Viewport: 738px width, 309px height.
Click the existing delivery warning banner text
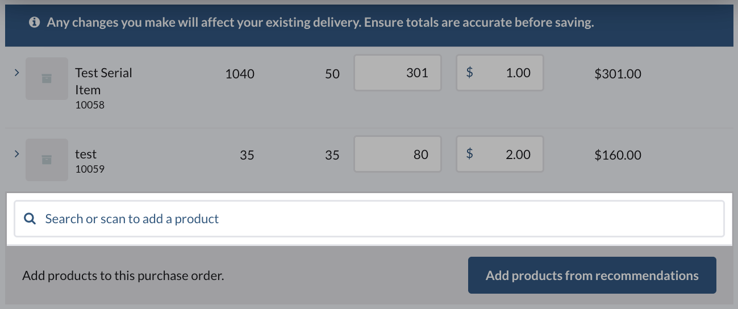[x=320, y=23]
